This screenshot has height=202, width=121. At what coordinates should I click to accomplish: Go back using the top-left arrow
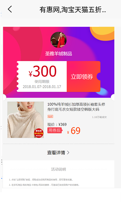tap(10, 9)
